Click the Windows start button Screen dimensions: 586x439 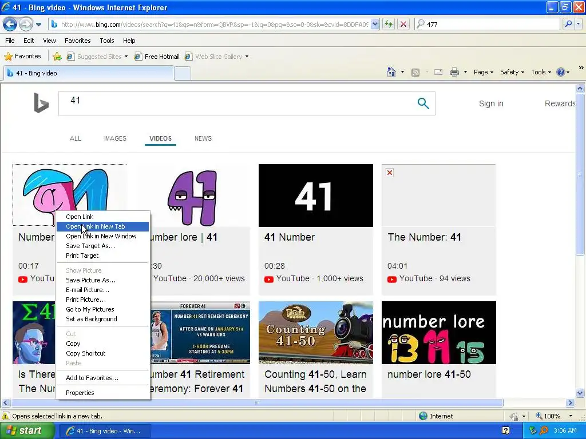(x=27, y=431)
